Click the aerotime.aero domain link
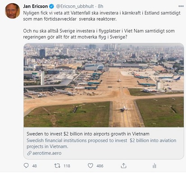This screenshot has height=173, width=186. point(47,153)
